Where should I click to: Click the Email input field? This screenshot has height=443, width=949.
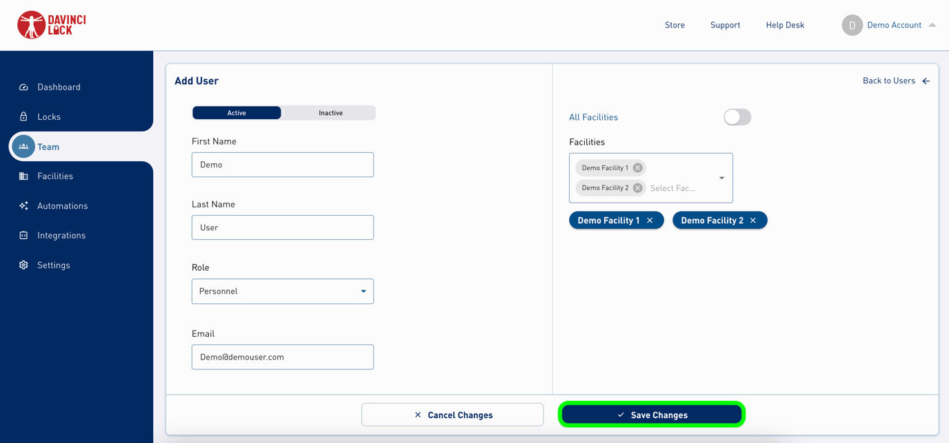pyautogui.click(x=282, y=357)
